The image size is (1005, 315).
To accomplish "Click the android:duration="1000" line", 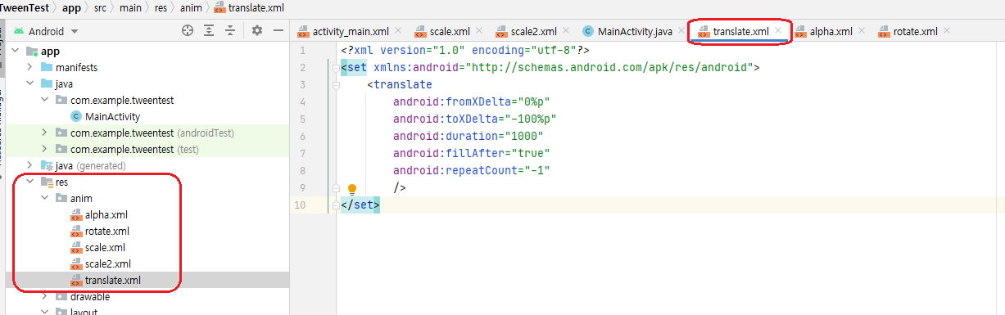I will pos(469,136).
